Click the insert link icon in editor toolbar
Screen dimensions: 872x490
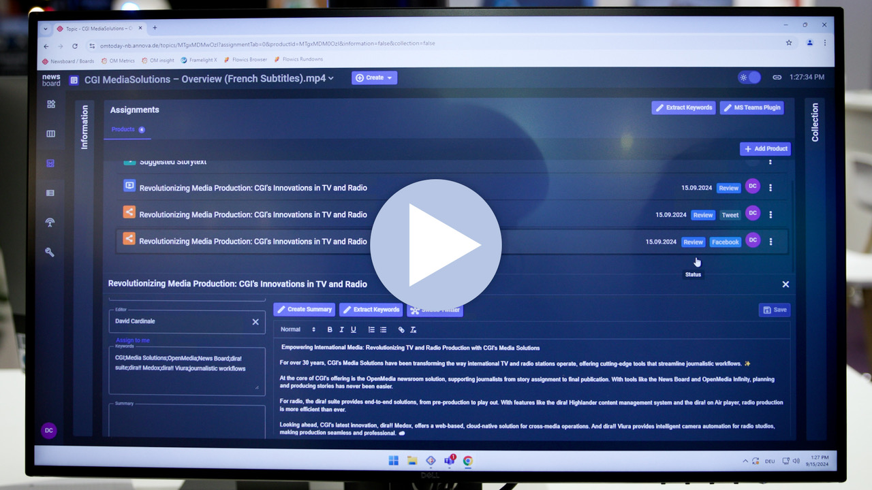click(401, 330)
